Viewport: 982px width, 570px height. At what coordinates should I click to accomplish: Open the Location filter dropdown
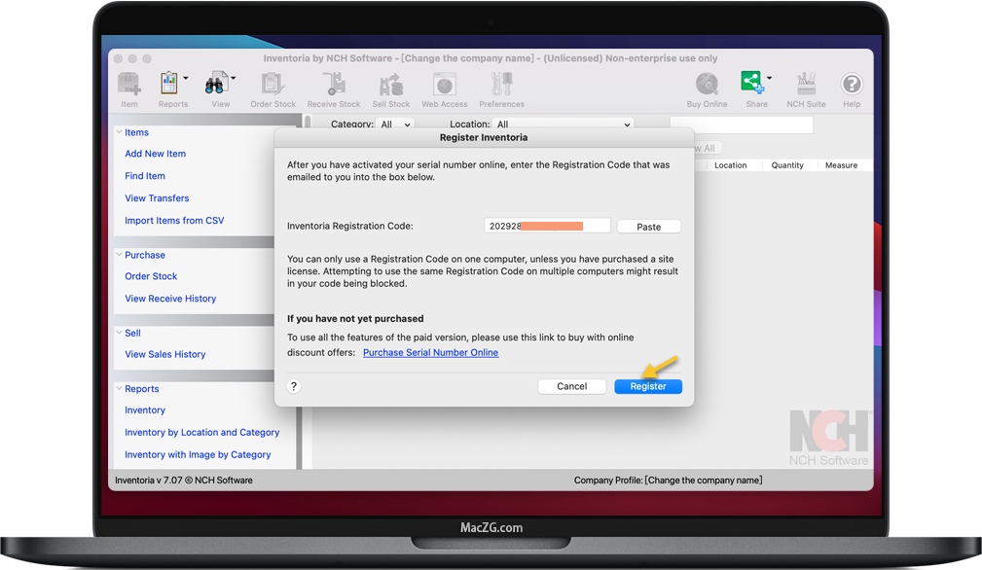[x=563, y=124]
